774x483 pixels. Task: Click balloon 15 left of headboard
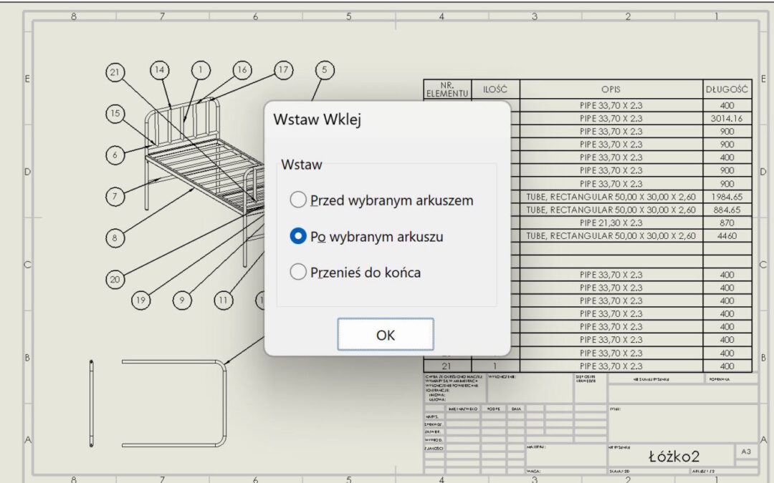click(115, 113)
